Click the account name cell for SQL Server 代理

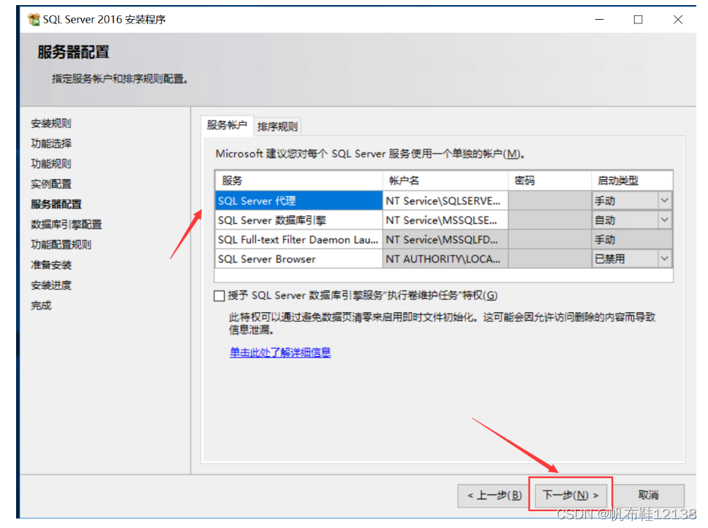[x=446, y=200]
